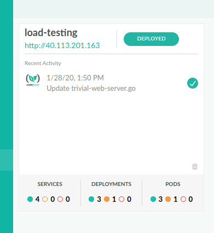The image size is (214, 233).
Task: Click the DEPLOYED status button
Action: point(151,39)
